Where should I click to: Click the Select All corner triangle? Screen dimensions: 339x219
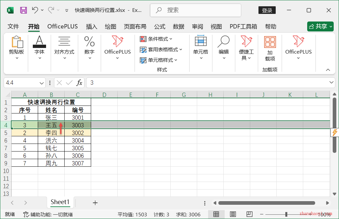8,95
